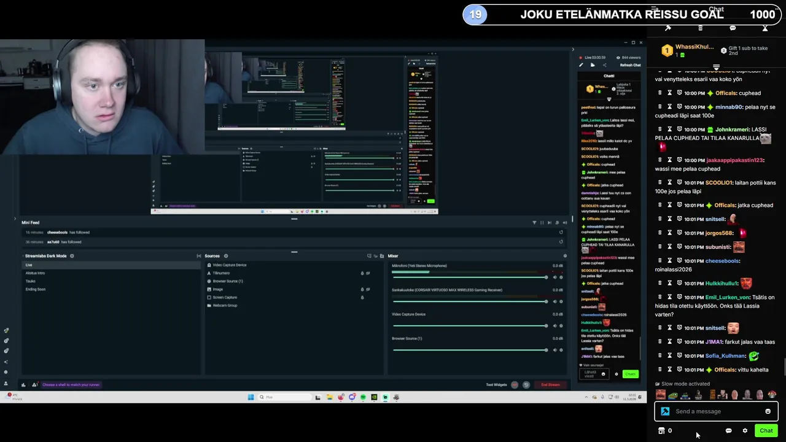Skip the current alert in Mini Feed

tap(550, 223)
